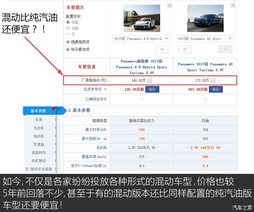Click the 167.30万起 reference price

tap(198, 89)
